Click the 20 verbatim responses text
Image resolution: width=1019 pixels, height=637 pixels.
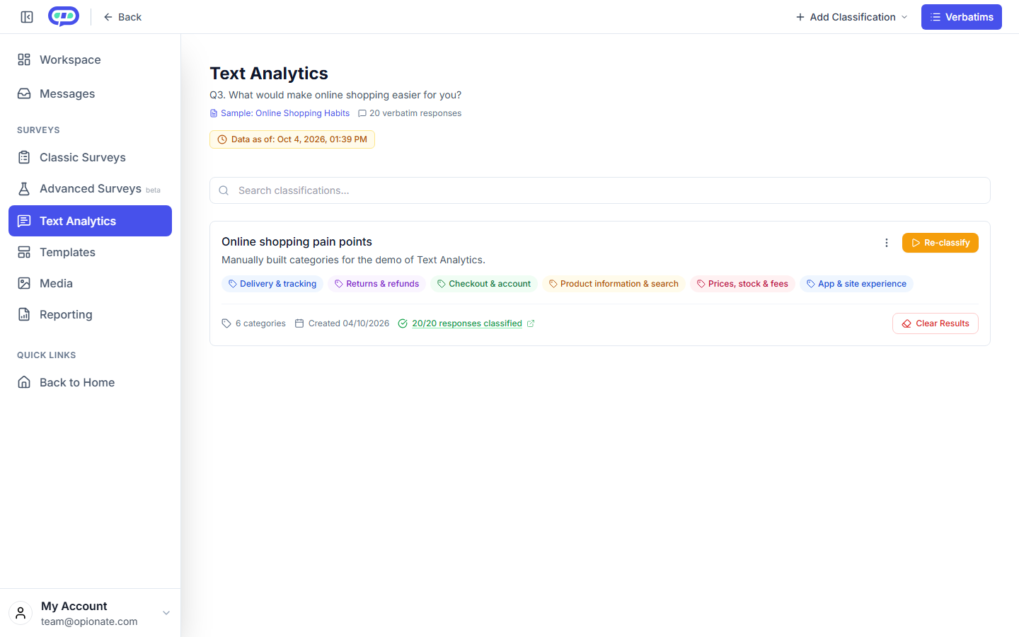click(x=415, y=113)
